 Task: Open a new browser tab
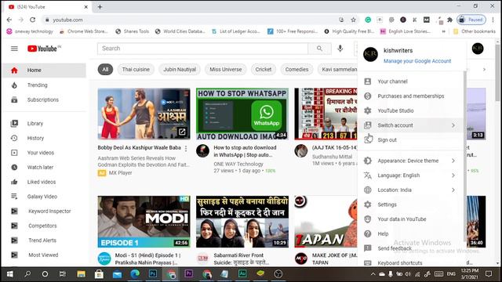(x=100, y=7)
